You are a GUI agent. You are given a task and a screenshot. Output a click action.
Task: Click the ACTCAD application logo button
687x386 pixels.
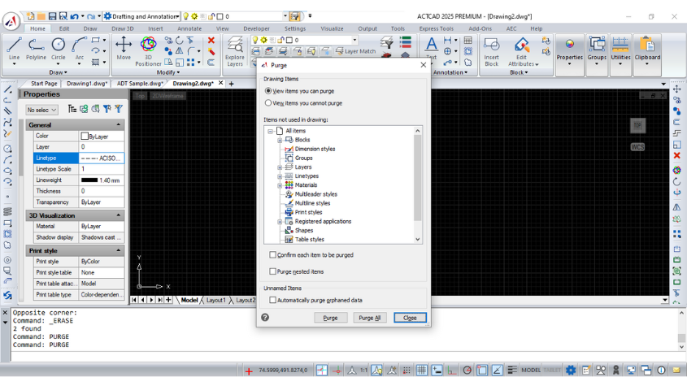11,20
